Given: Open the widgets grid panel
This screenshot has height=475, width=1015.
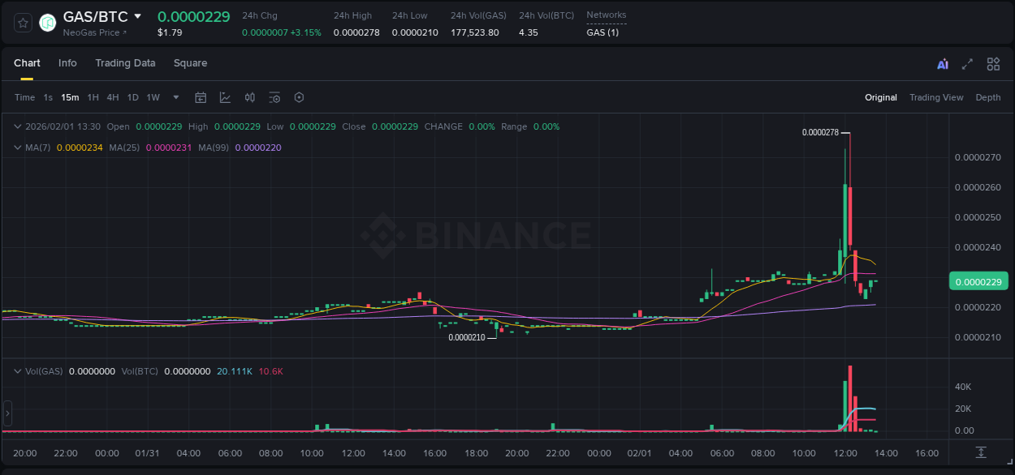Looking at the screenshot, I should coord(992,63).
